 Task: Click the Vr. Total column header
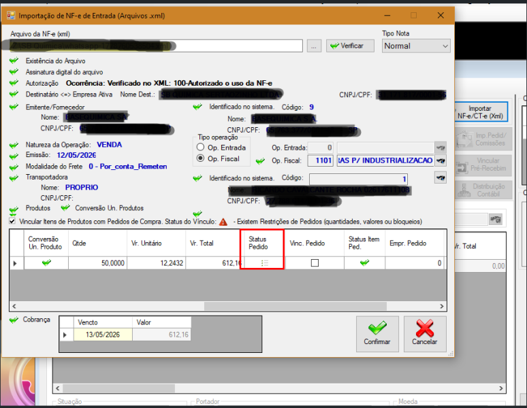214,243
